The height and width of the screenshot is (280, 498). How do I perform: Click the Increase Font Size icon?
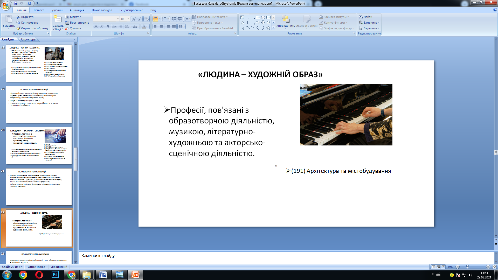tap(134, 19)
